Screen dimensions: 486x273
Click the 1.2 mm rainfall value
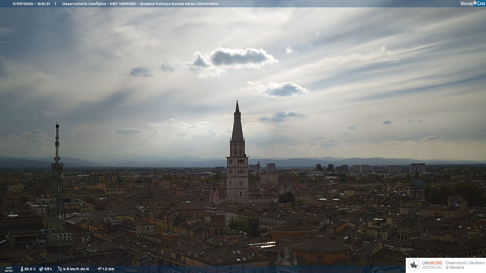108,269
